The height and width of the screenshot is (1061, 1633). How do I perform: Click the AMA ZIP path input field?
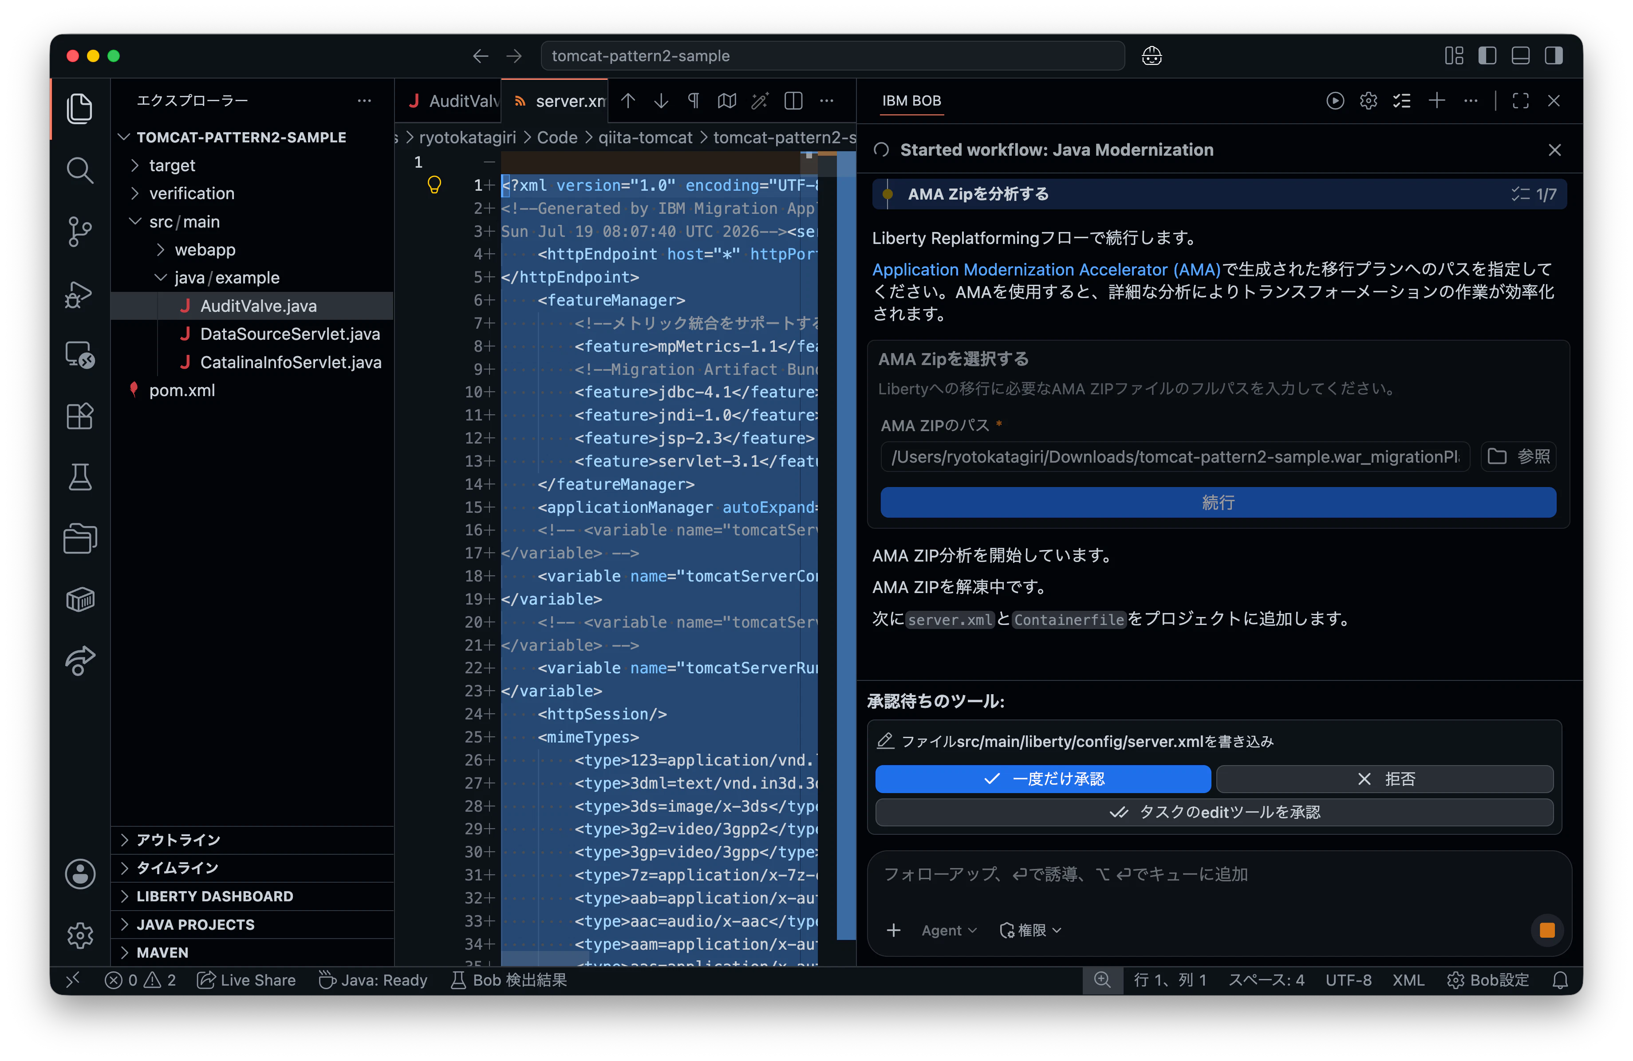pos(1175,457)
